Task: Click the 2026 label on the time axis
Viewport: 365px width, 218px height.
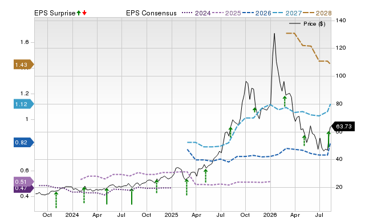Action: [270, 215]
